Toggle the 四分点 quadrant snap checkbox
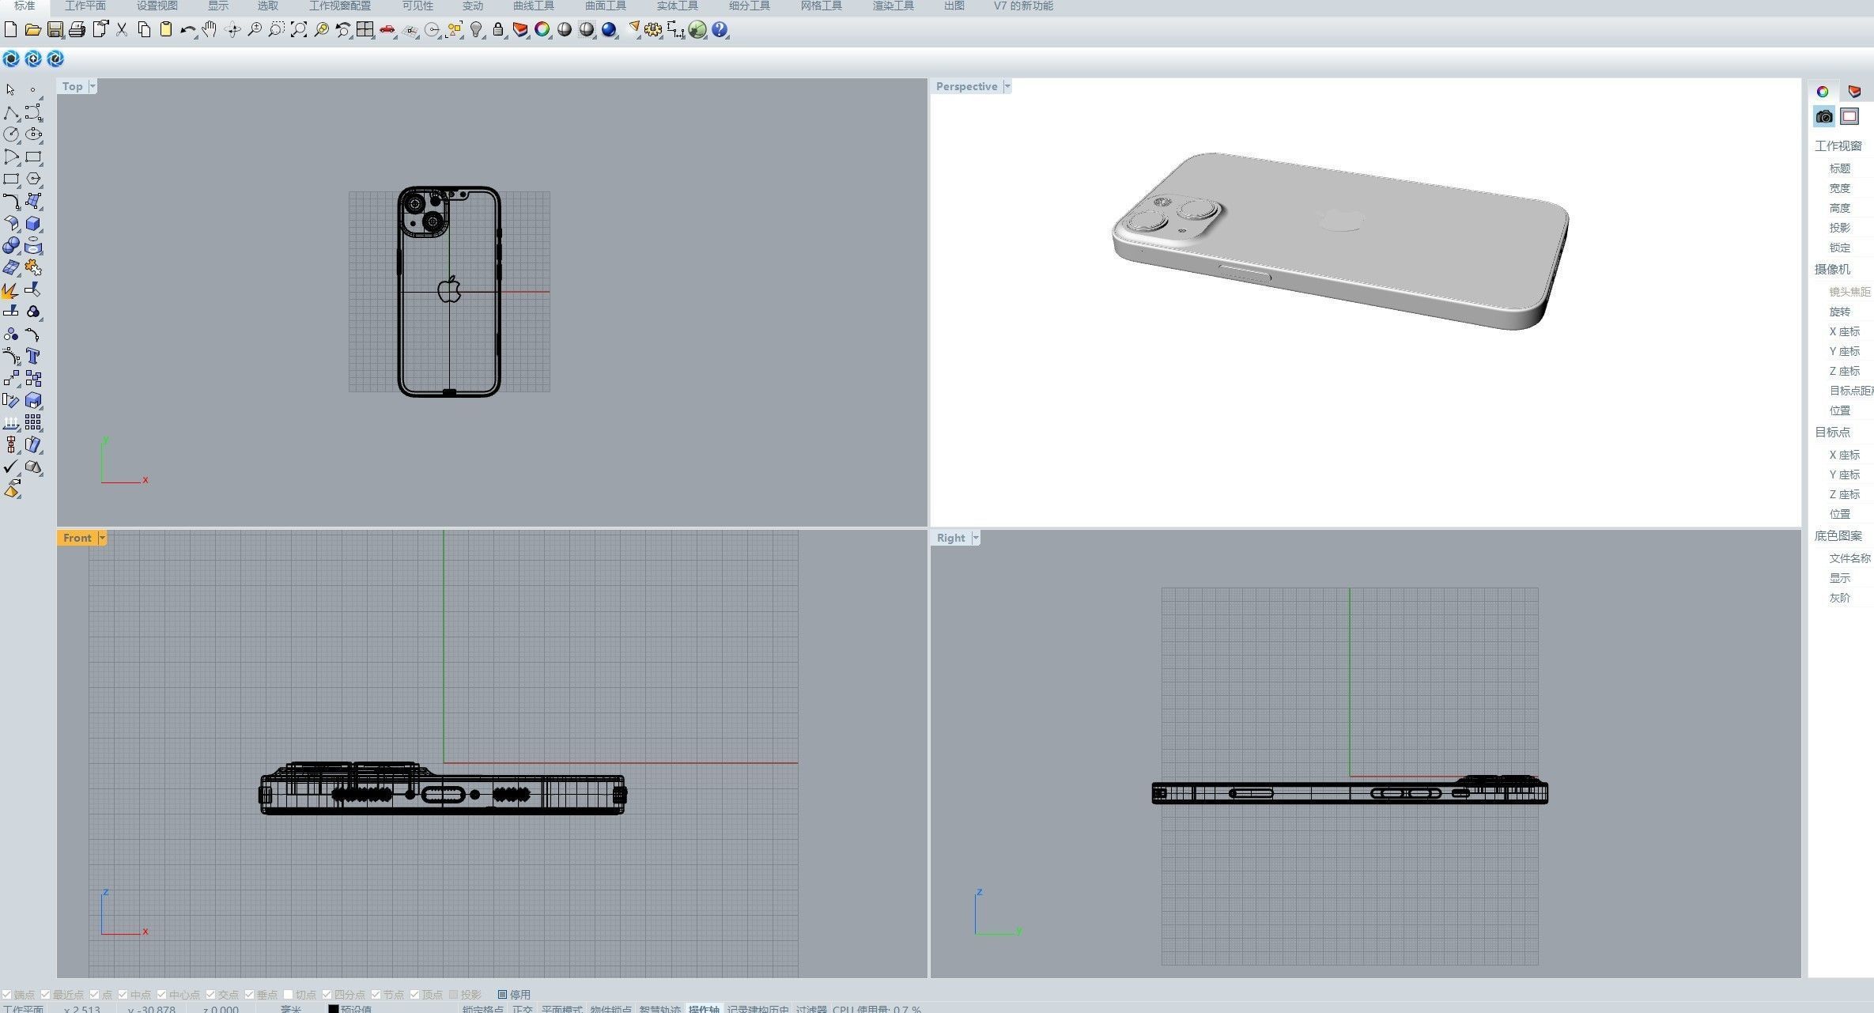Image resolution: width=1874 pixels, height=1013 pixels. coord(327,995)
